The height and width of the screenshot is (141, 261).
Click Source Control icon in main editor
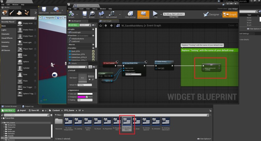56,11
